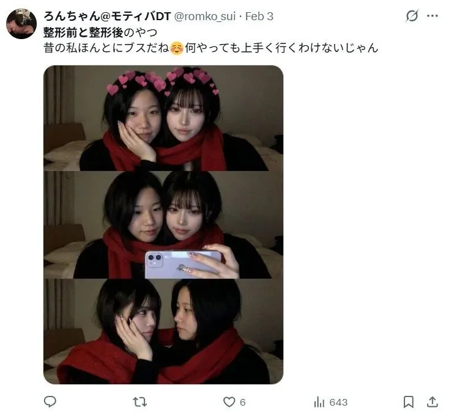View post analytics bar chart icon
This screenshot has width=451, height=413.
(x=319, y=402)
